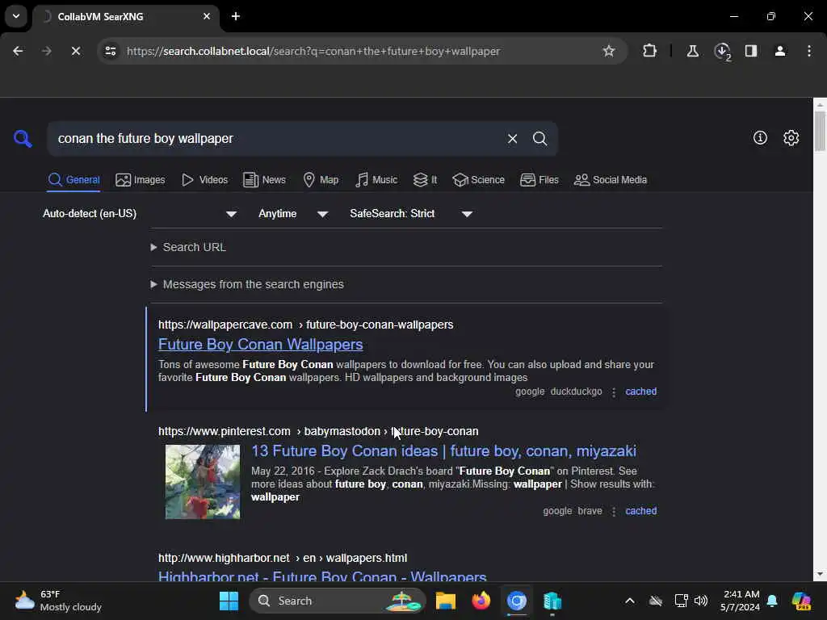Open the taskbar clock showing 2:41 AM
The image size is (827, 620).
tap(741, 601)
